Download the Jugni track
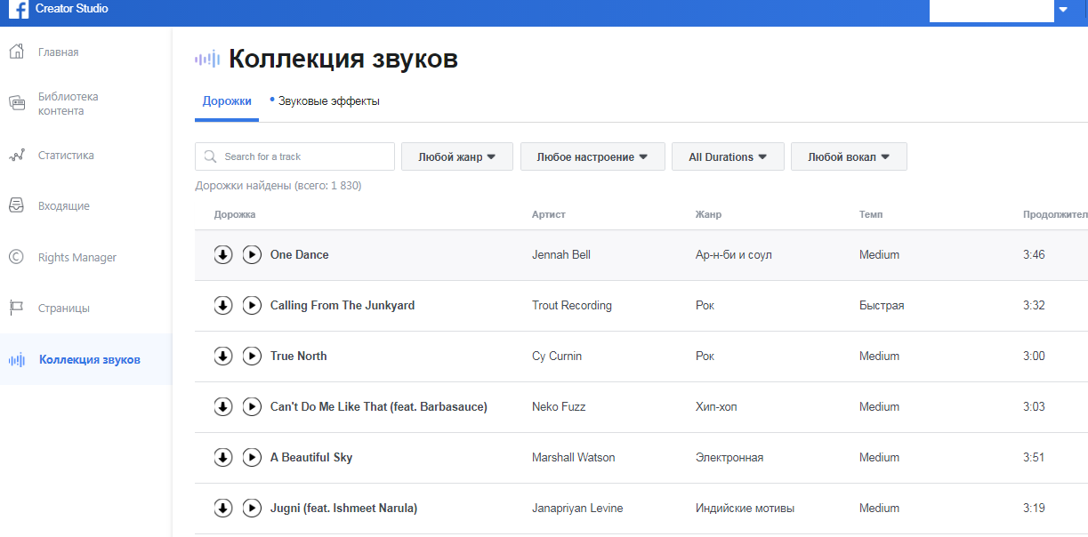The width and height of the screenshot is (1088, 537). point(223,508)
